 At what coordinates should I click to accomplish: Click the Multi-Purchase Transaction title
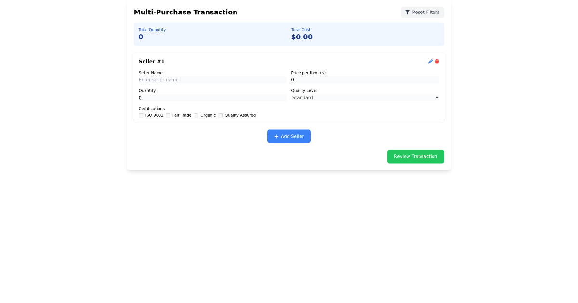(186, 12)
